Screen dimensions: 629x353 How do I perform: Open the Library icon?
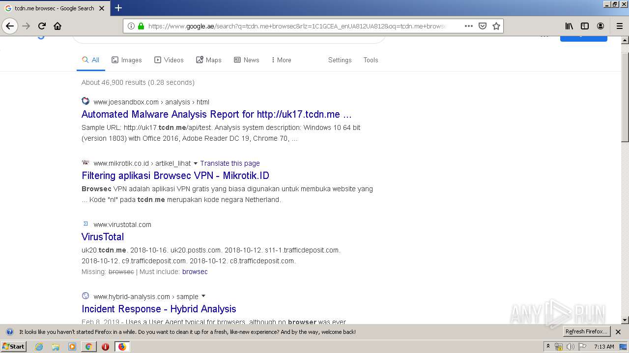(569, 26)
